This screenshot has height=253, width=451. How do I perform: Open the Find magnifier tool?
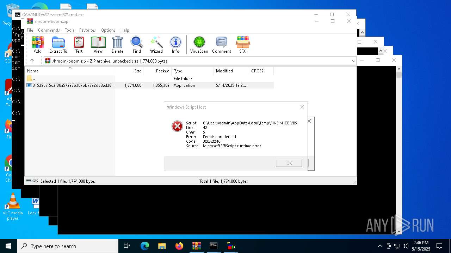(137, 45)
